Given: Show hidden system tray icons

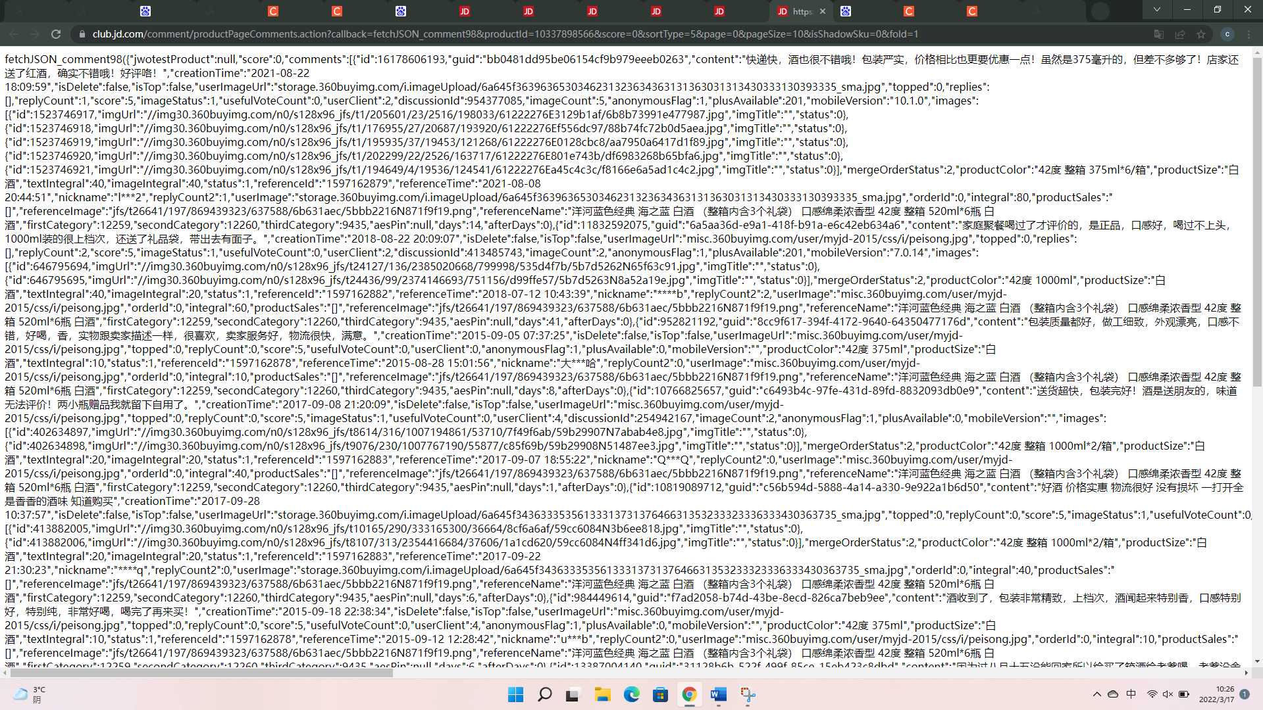Looking at the screenshot, I should pos(1096,694).
